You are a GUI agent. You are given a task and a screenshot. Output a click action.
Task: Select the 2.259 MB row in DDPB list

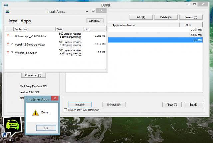155,30
